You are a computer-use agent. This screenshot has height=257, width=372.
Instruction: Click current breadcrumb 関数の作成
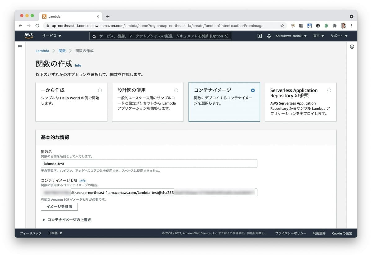coord(85,51)
